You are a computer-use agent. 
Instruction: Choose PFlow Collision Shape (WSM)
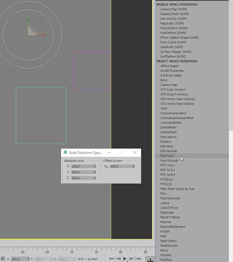(179, 38)
